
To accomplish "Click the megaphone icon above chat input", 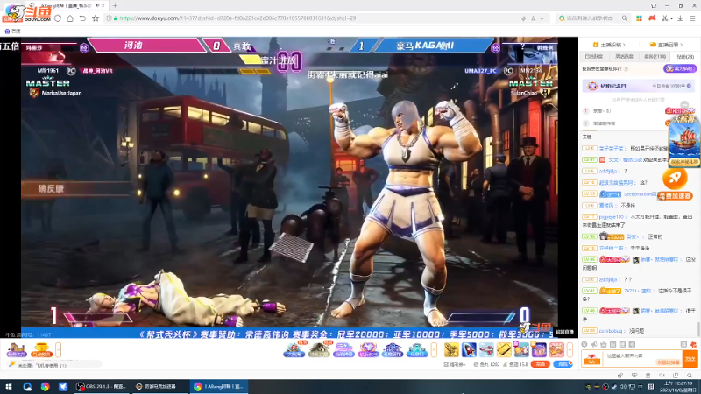I will tap(594, 344).
